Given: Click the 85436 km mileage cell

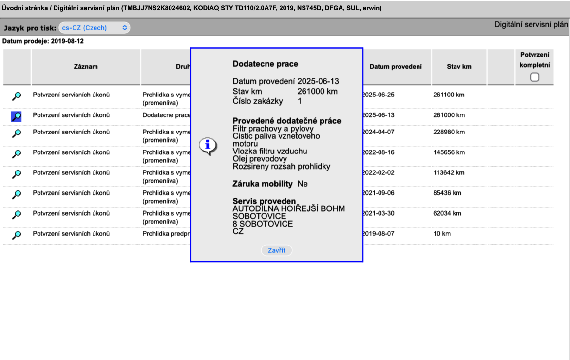Looking at the screenshot, I should coord(447,193).
